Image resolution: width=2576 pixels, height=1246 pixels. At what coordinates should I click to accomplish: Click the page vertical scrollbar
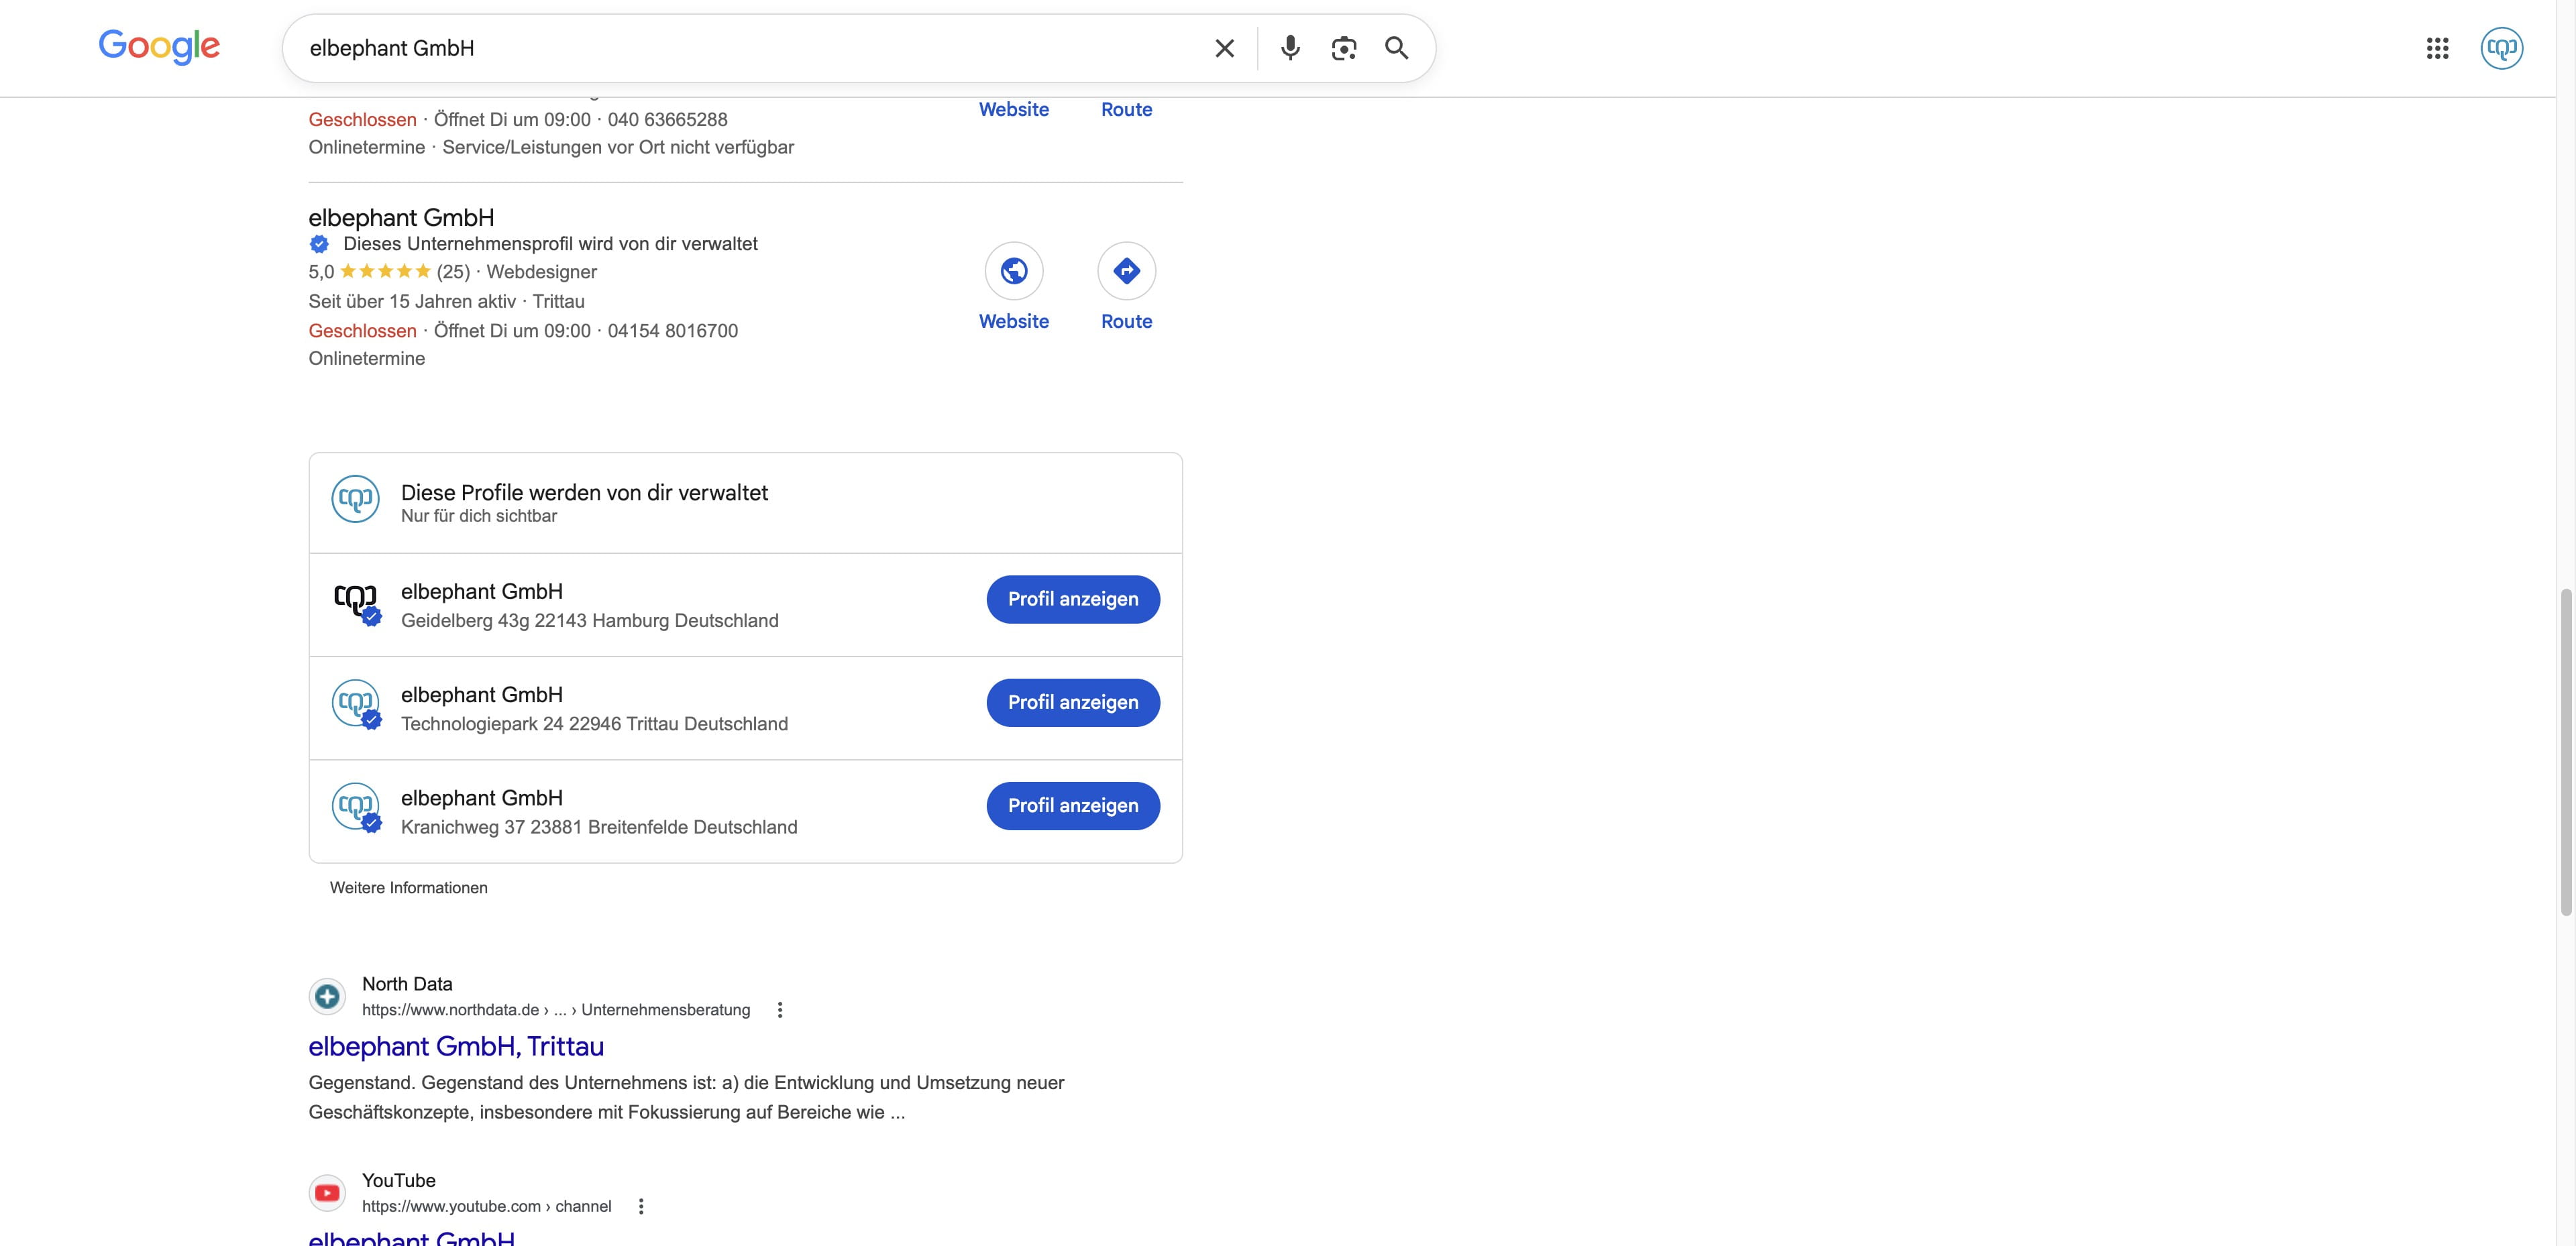pos(2566,752)
